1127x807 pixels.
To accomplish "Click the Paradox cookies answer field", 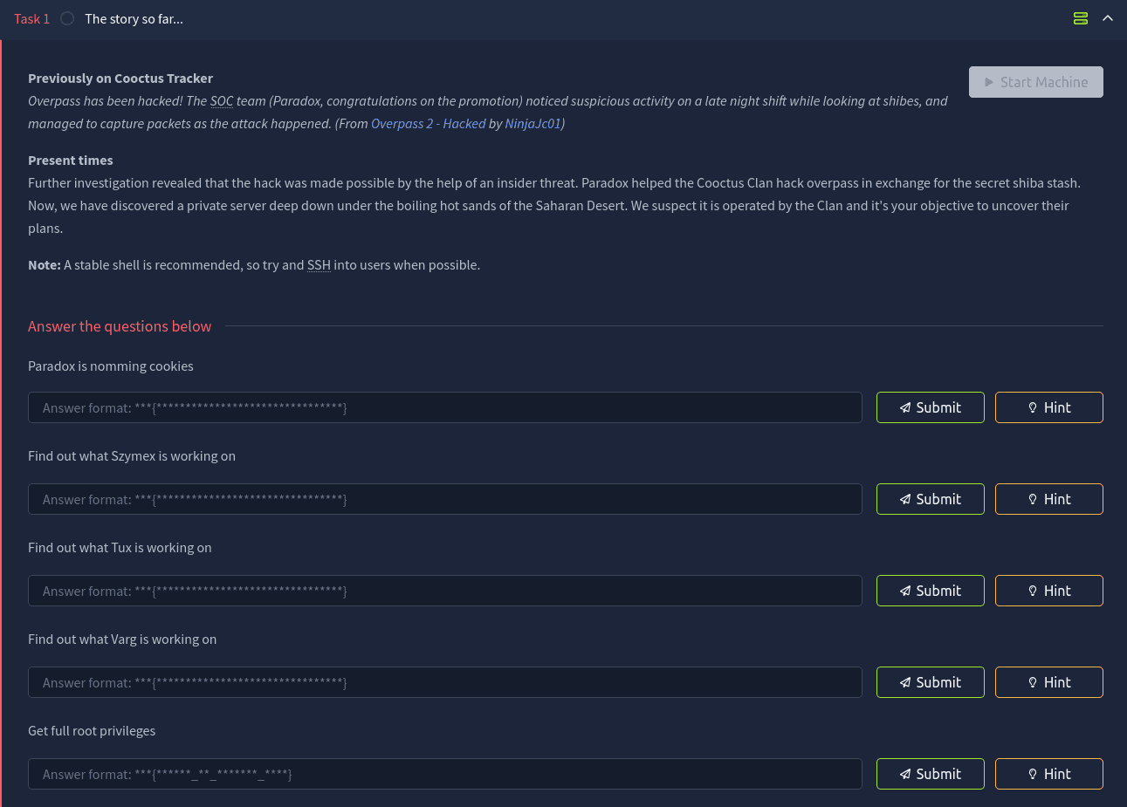I will click(445, 407).
